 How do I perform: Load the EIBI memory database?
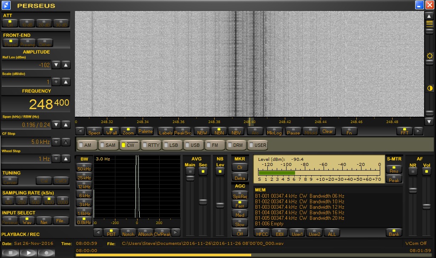tap(279, 232)
